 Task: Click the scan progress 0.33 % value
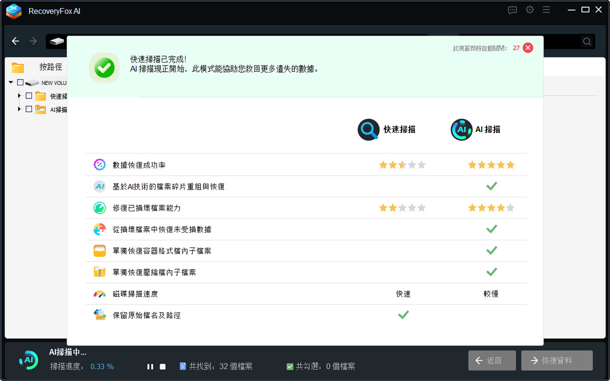(102, 366)
